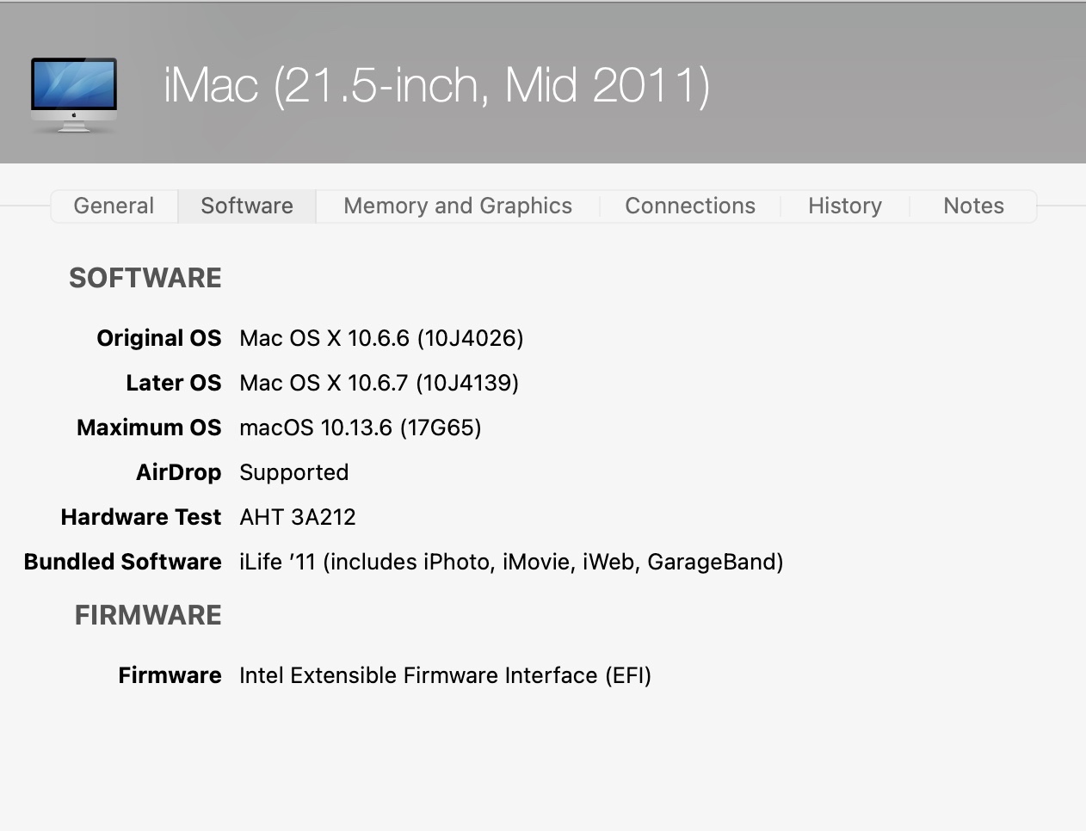The image size is (1086, 831).
Task: Click the Bundled Software label
Action: (x=123, y=562)
